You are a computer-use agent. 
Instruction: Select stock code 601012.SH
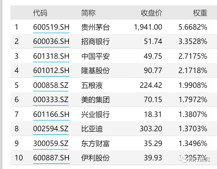pos(51,71)
